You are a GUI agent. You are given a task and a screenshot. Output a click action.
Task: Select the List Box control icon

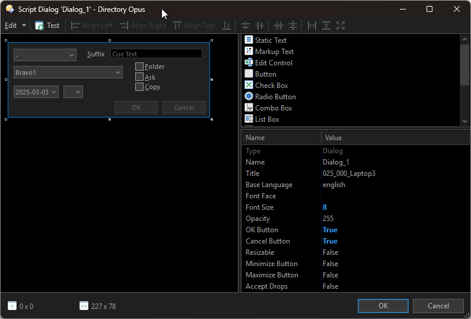pos(249,119)
